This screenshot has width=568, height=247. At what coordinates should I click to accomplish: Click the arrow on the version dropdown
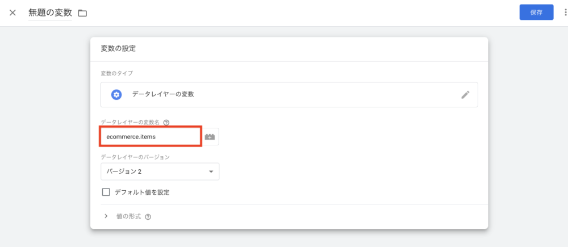211,171
